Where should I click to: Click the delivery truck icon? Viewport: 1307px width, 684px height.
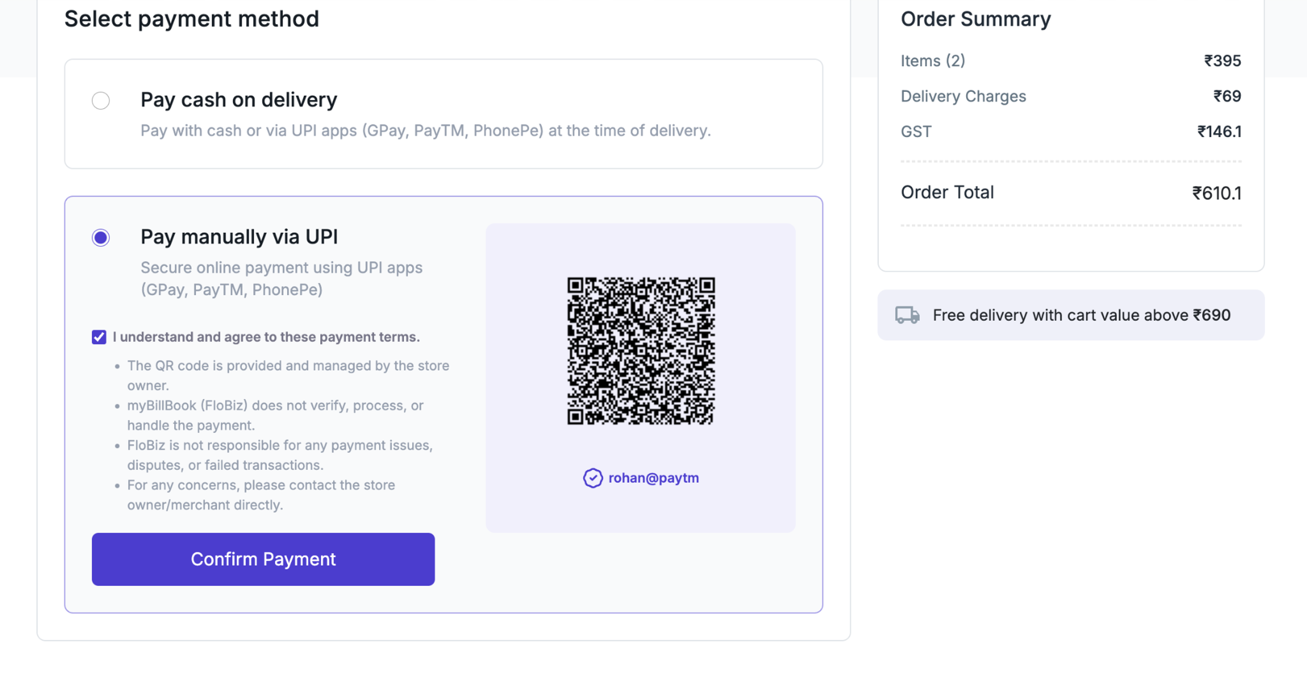[x=907, y=315]
